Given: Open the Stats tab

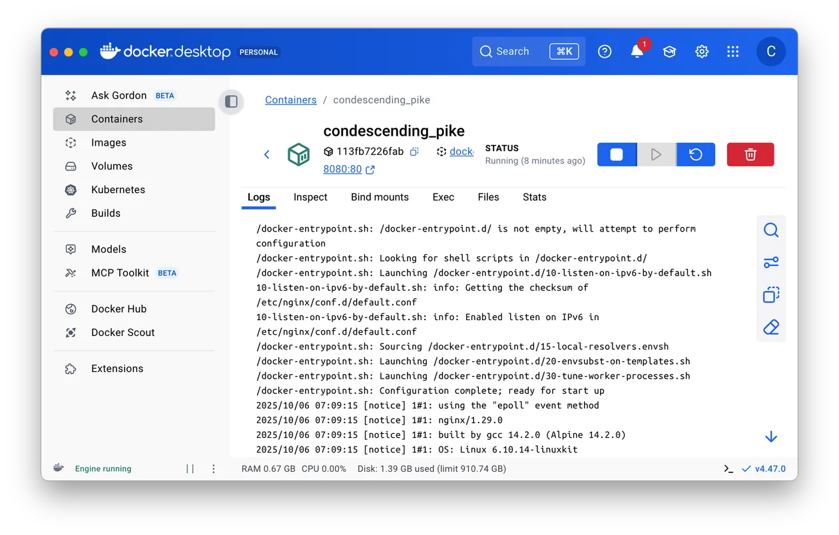Looking at the screenshot, I should point(535,198).
